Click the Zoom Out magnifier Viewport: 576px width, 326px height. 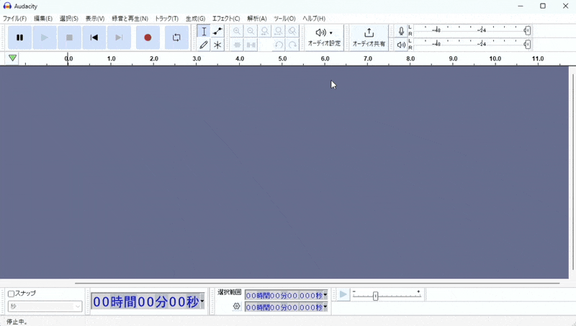251,31
